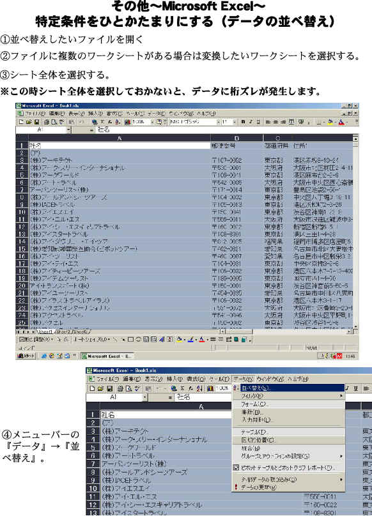Open Name Box dropdown in lower Excel

145,397
